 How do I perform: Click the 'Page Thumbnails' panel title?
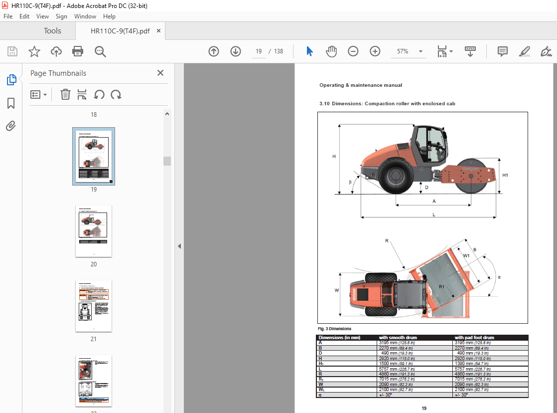coord(58,73)
